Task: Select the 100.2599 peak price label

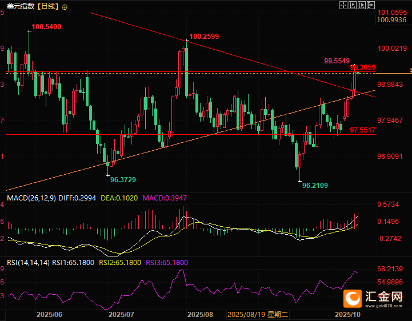Action: (x=204, y=36)
